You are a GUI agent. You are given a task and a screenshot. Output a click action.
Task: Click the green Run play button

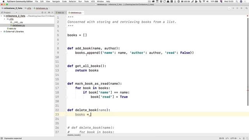233,8
